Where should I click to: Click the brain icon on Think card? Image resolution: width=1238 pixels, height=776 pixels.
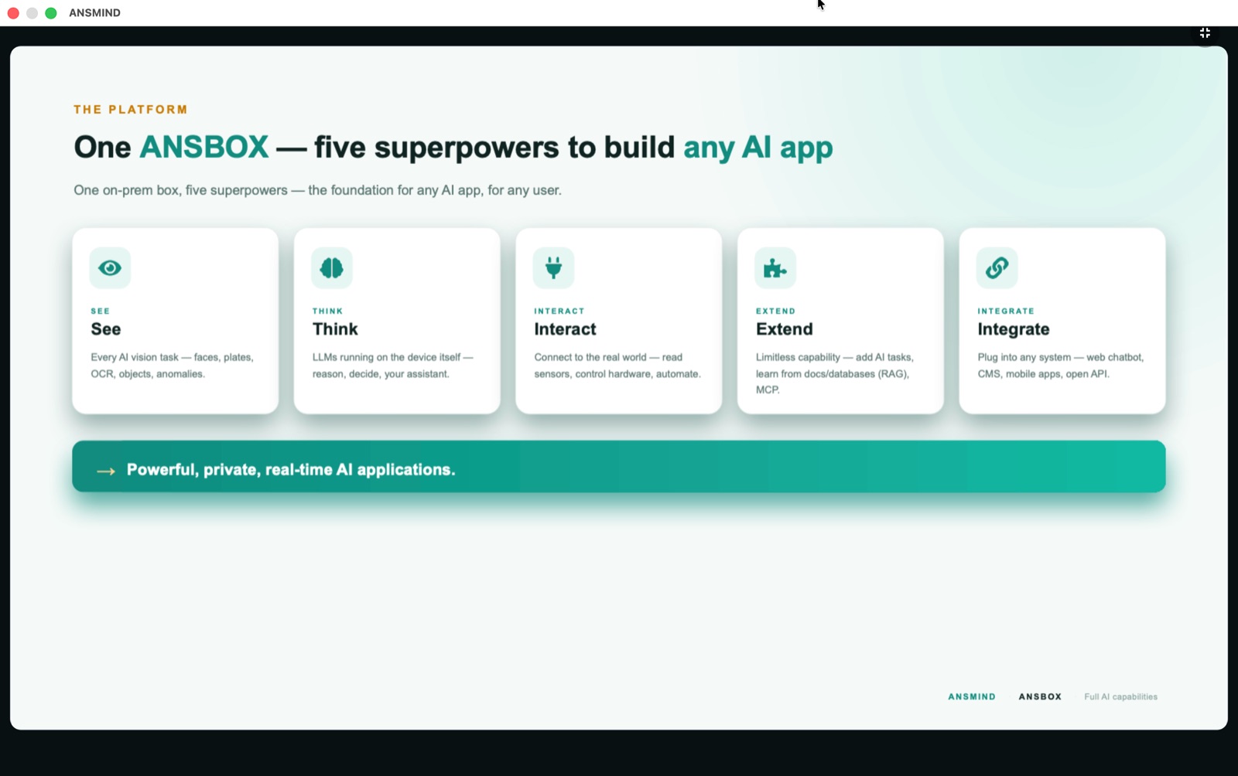click(332, 268)
